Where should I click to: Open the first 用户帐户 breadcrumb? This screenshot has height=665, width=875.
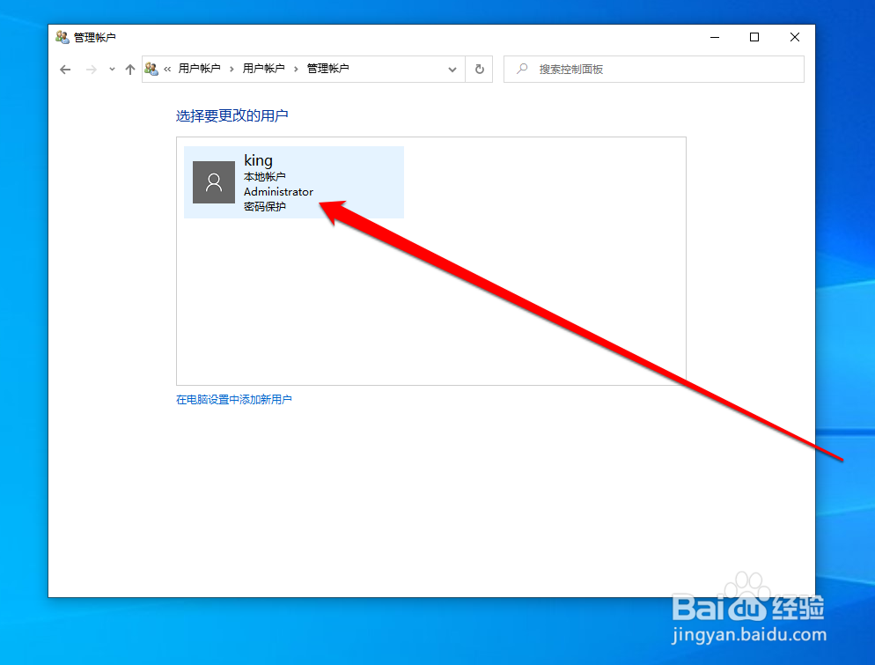click(x=199, y=69)
